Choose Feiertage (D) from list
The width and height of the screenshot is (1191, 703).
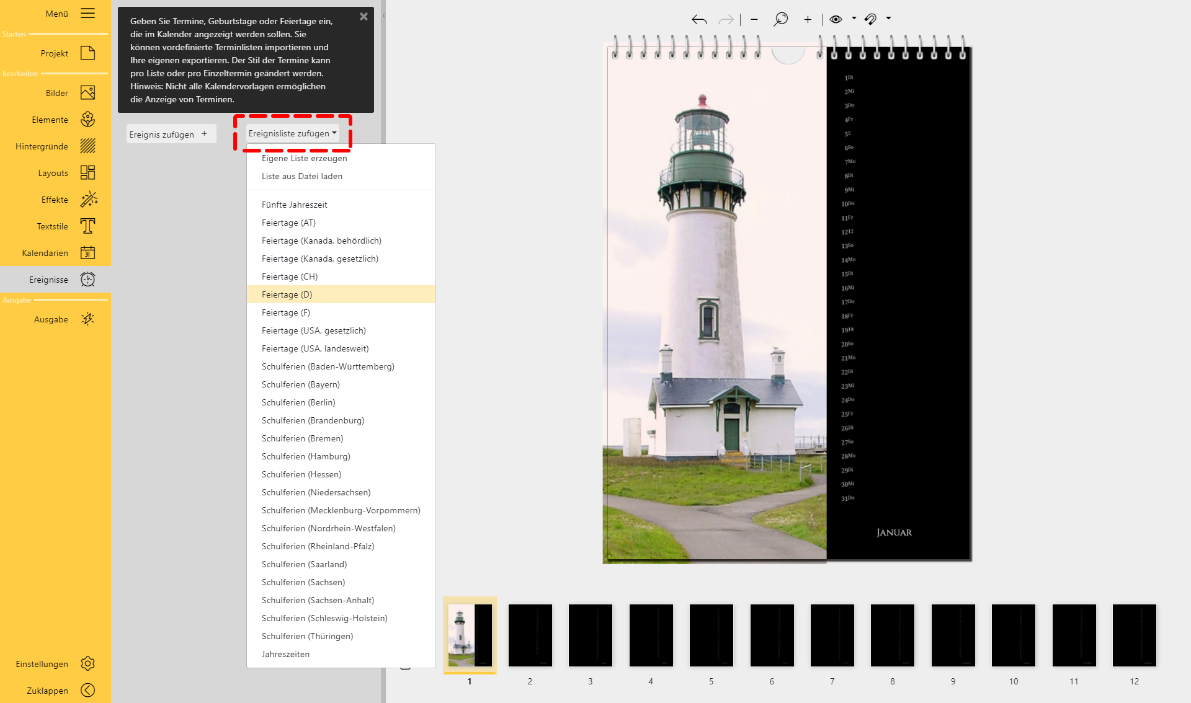(287, 294)
